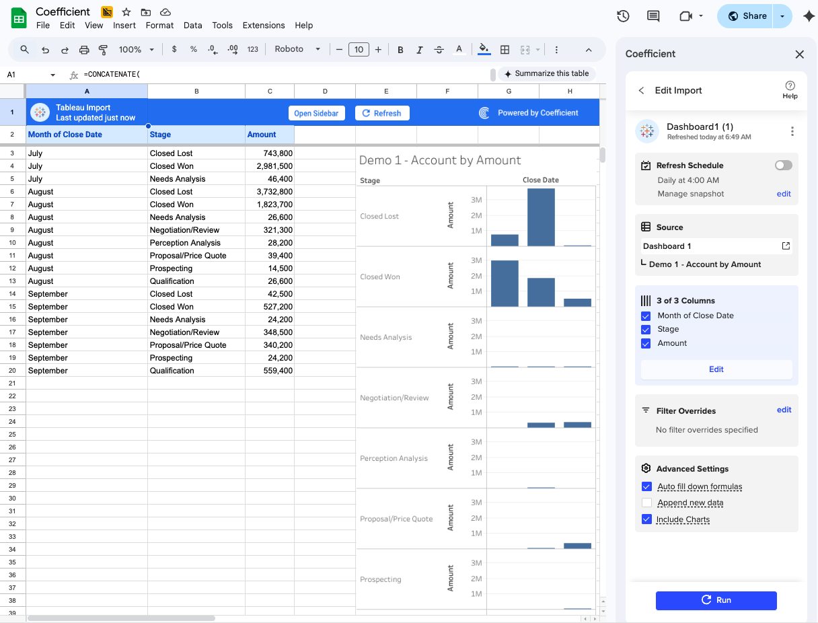Toggle bold text formatting

(x=400, y=50)
